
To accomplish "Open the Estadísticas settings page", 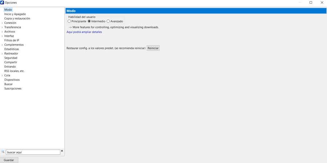I will (12, 49).
